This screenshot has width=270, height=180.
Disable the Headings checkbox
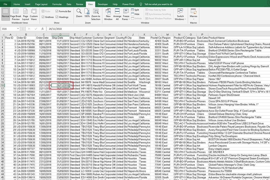pyautogui.click(x=57, y=17)
